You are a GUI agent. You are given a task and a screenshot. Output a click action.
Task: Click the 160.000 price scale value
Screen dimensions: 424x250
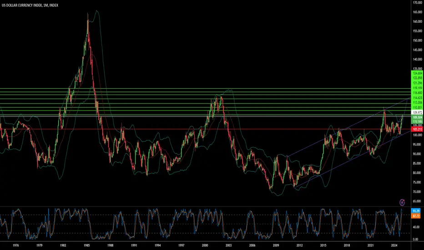coord(418,22)
